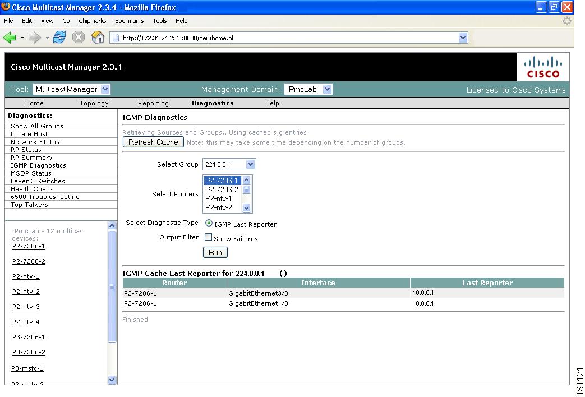Select the IGMP Last Reporter radio button
The height and width of the screenshot is (397, 585).
(x=209, y=223)
